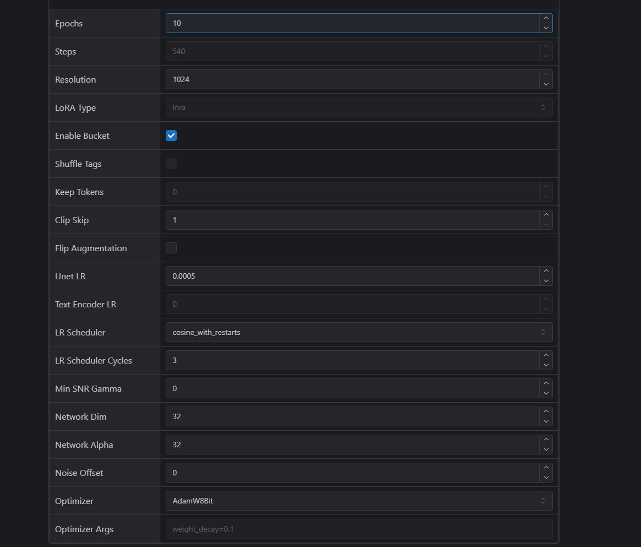The height and width of the screenshot is (547, 641).
Task: Increase Min SNR Gamma with up arrow
Action: [x=546, y=383]
